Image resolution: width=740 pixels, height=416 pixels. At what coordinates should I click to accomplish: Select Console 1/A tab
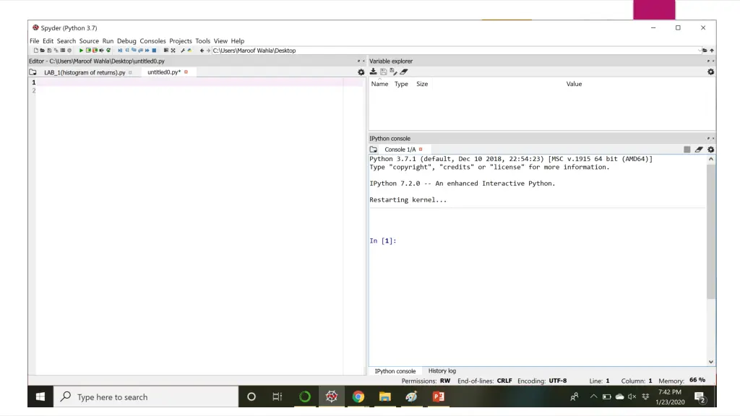[x=400, y=149]
